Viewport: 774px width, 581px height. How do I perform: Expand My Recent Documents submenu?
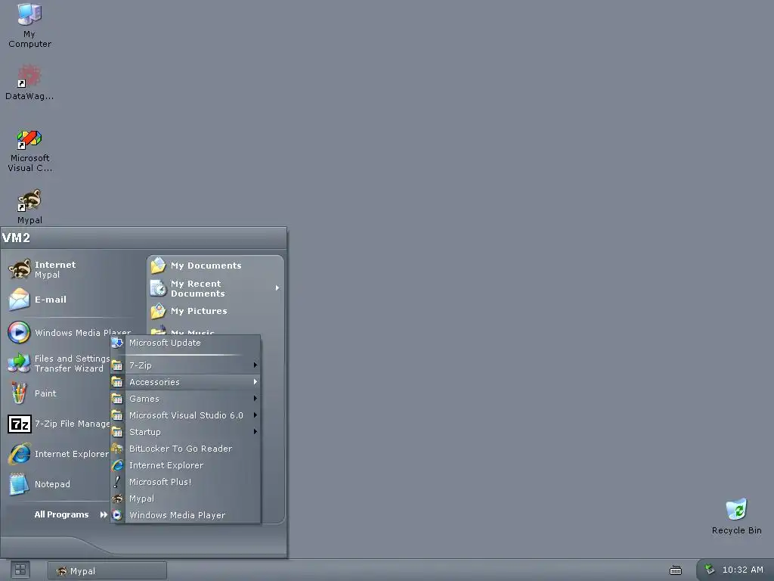215,288
